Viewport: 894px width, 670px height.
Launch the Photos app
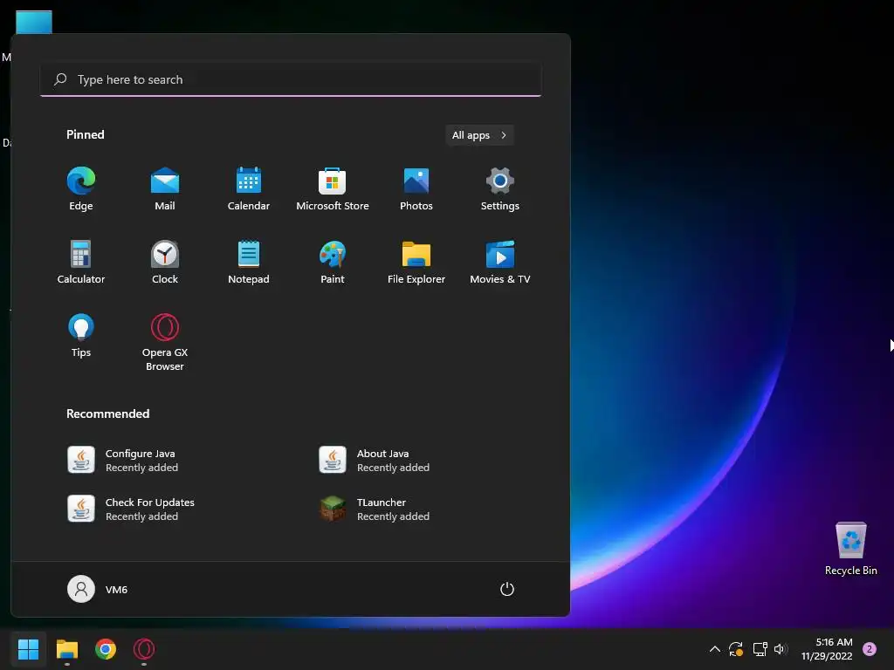pyautogui.click(x=416, y=189)
